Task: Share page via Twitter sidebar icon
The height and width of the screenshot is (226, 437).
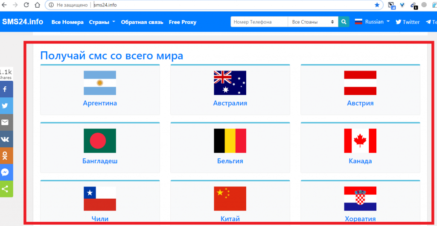Action: 6,106
